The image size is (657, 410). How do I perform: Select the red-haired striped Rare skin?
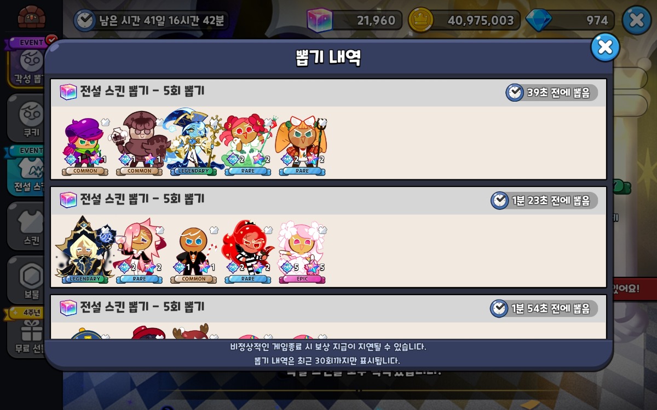[x=247, y=252]
